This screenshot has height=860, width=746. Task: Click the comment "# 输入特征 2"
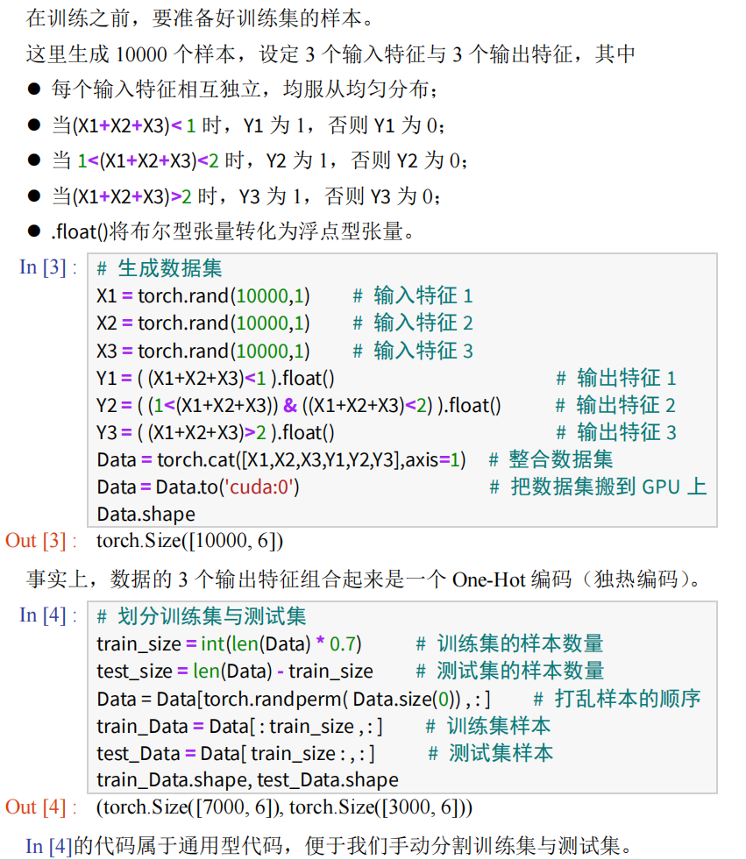(x=413, y=323)
